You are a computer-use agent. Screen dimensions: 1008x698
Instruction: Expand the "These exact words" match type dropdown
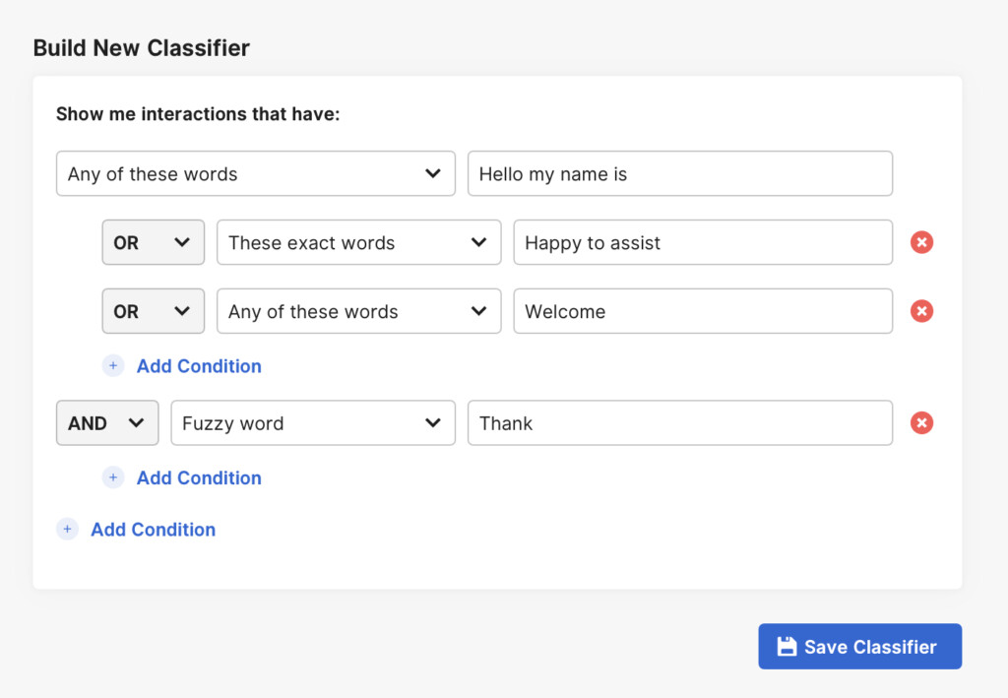point(358,242)
